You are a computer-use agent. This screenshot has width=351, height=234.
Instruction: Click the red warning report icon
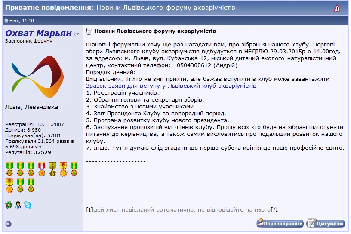337,8
